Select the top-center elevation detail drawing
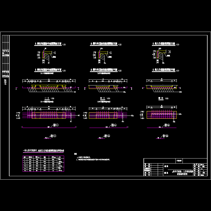This screenshot has height=211, width=211. pos(102,57)
